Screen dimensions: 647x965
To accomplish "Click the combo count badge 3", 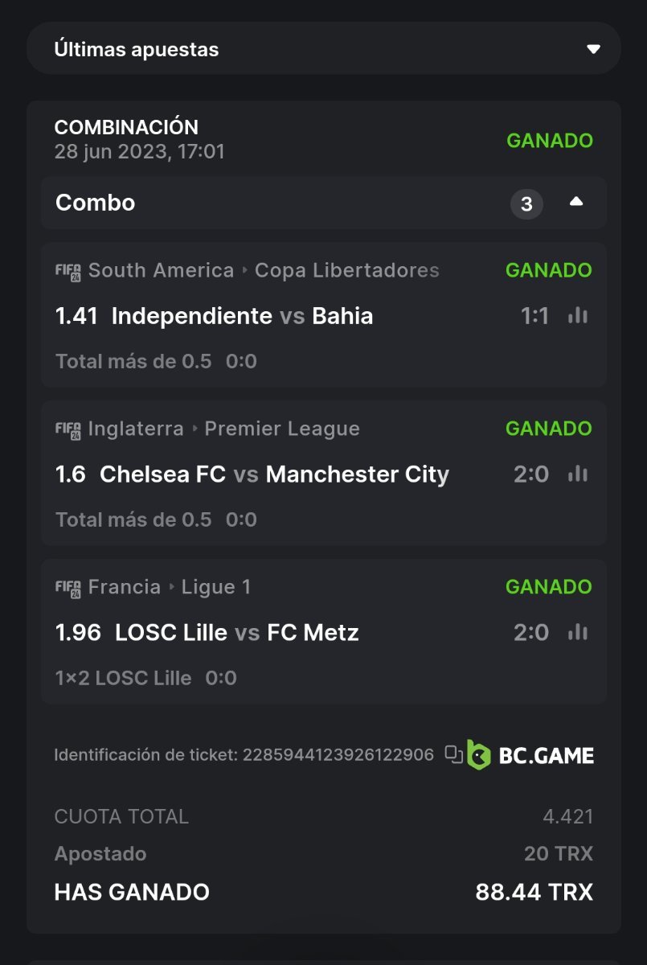I will 526,204.
